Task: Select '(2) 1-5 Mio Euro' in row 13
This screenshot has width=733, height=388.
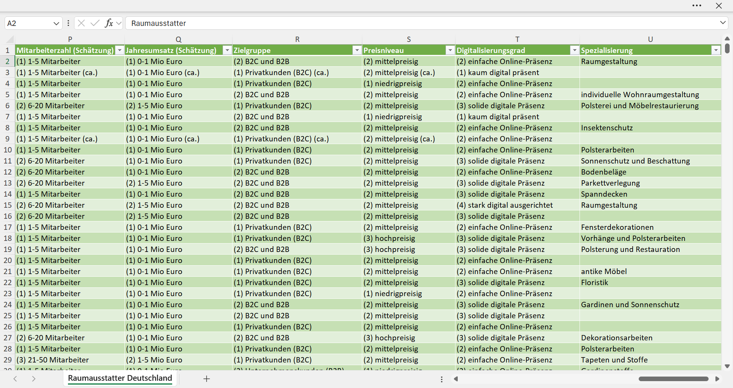Action: [178, 183]
